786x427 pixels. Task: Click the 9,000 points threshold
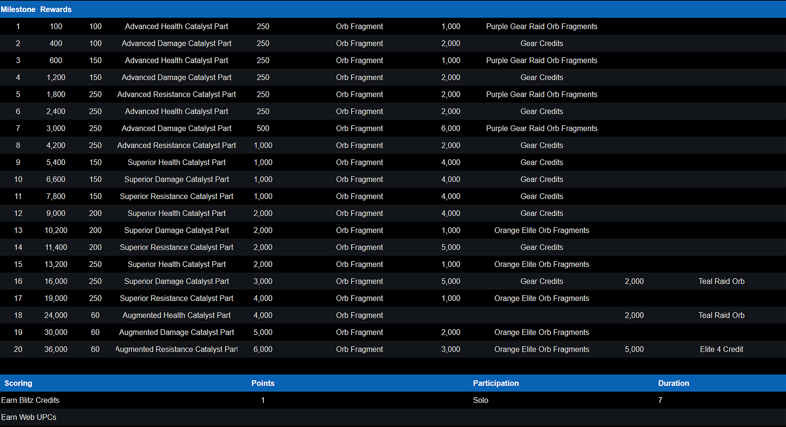56,213
